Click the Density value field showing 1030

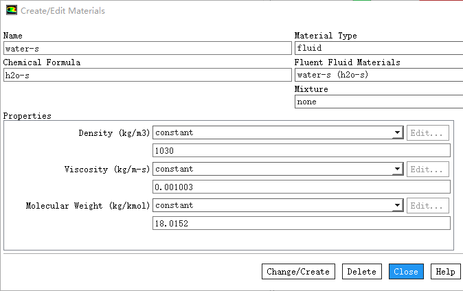pos(301,150)
